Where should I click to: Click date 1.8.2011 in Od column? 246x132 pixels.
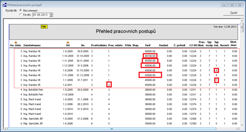coord(68,85)
